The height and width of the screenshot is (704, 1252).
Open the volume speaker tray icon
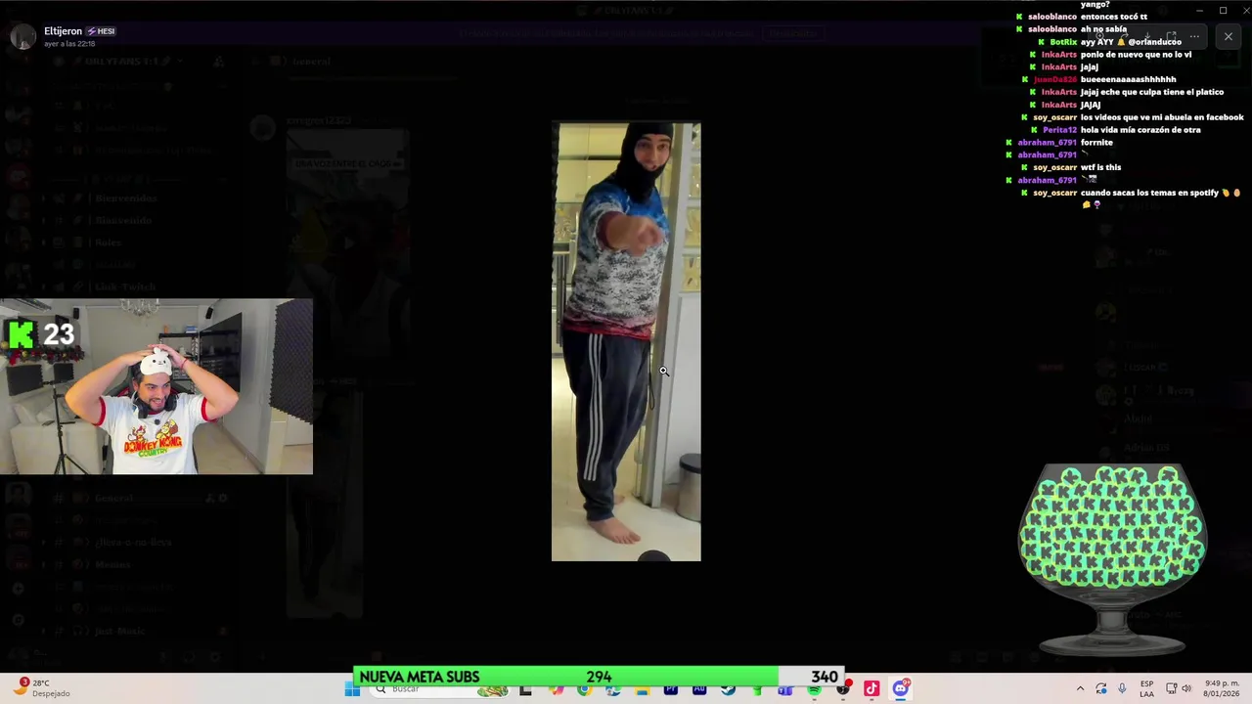[1186, 688]
